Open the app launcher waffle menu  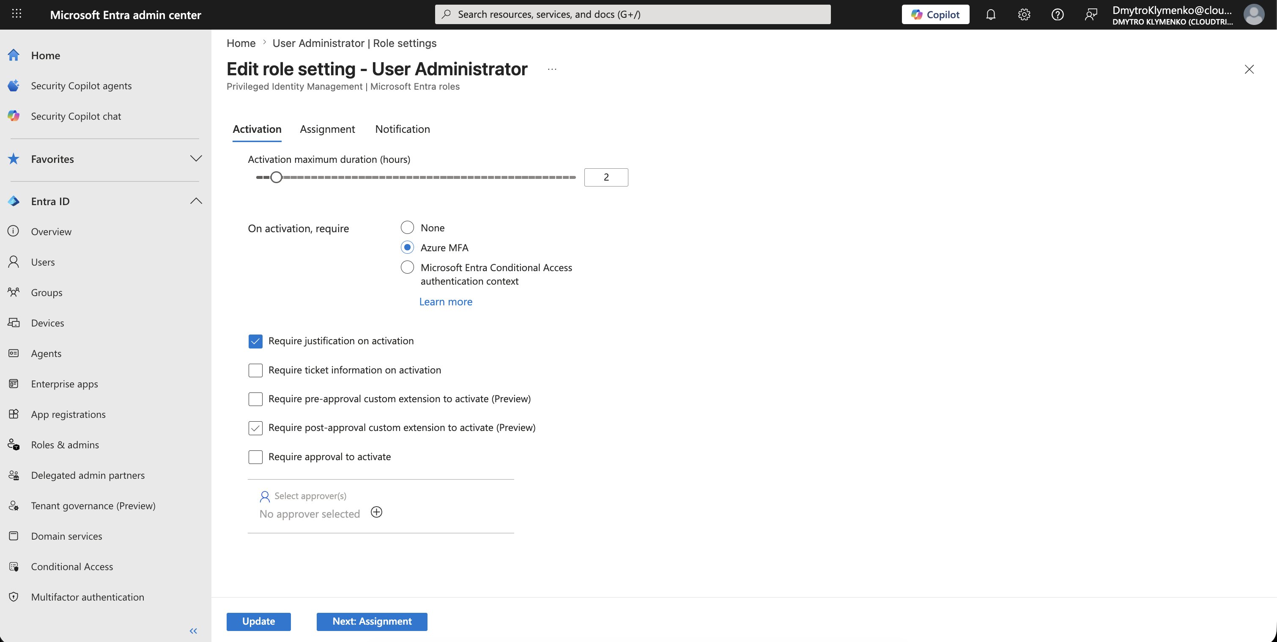(x=16, y=14)
